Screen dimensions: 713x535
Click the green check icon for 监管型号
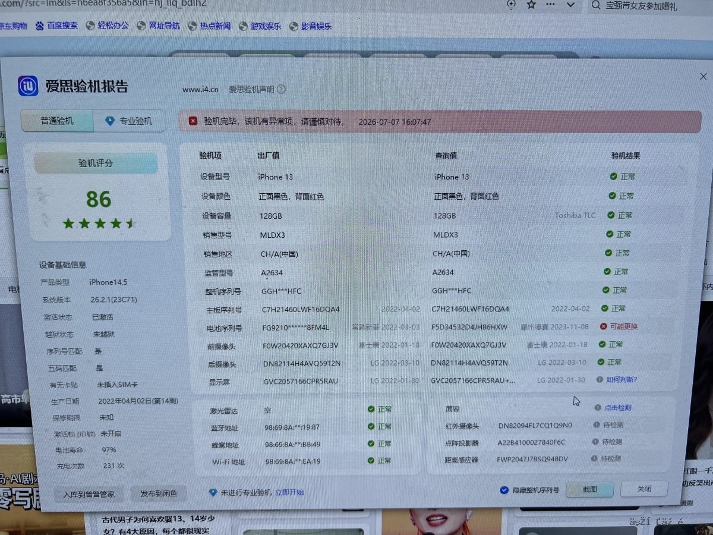[607, 271]
